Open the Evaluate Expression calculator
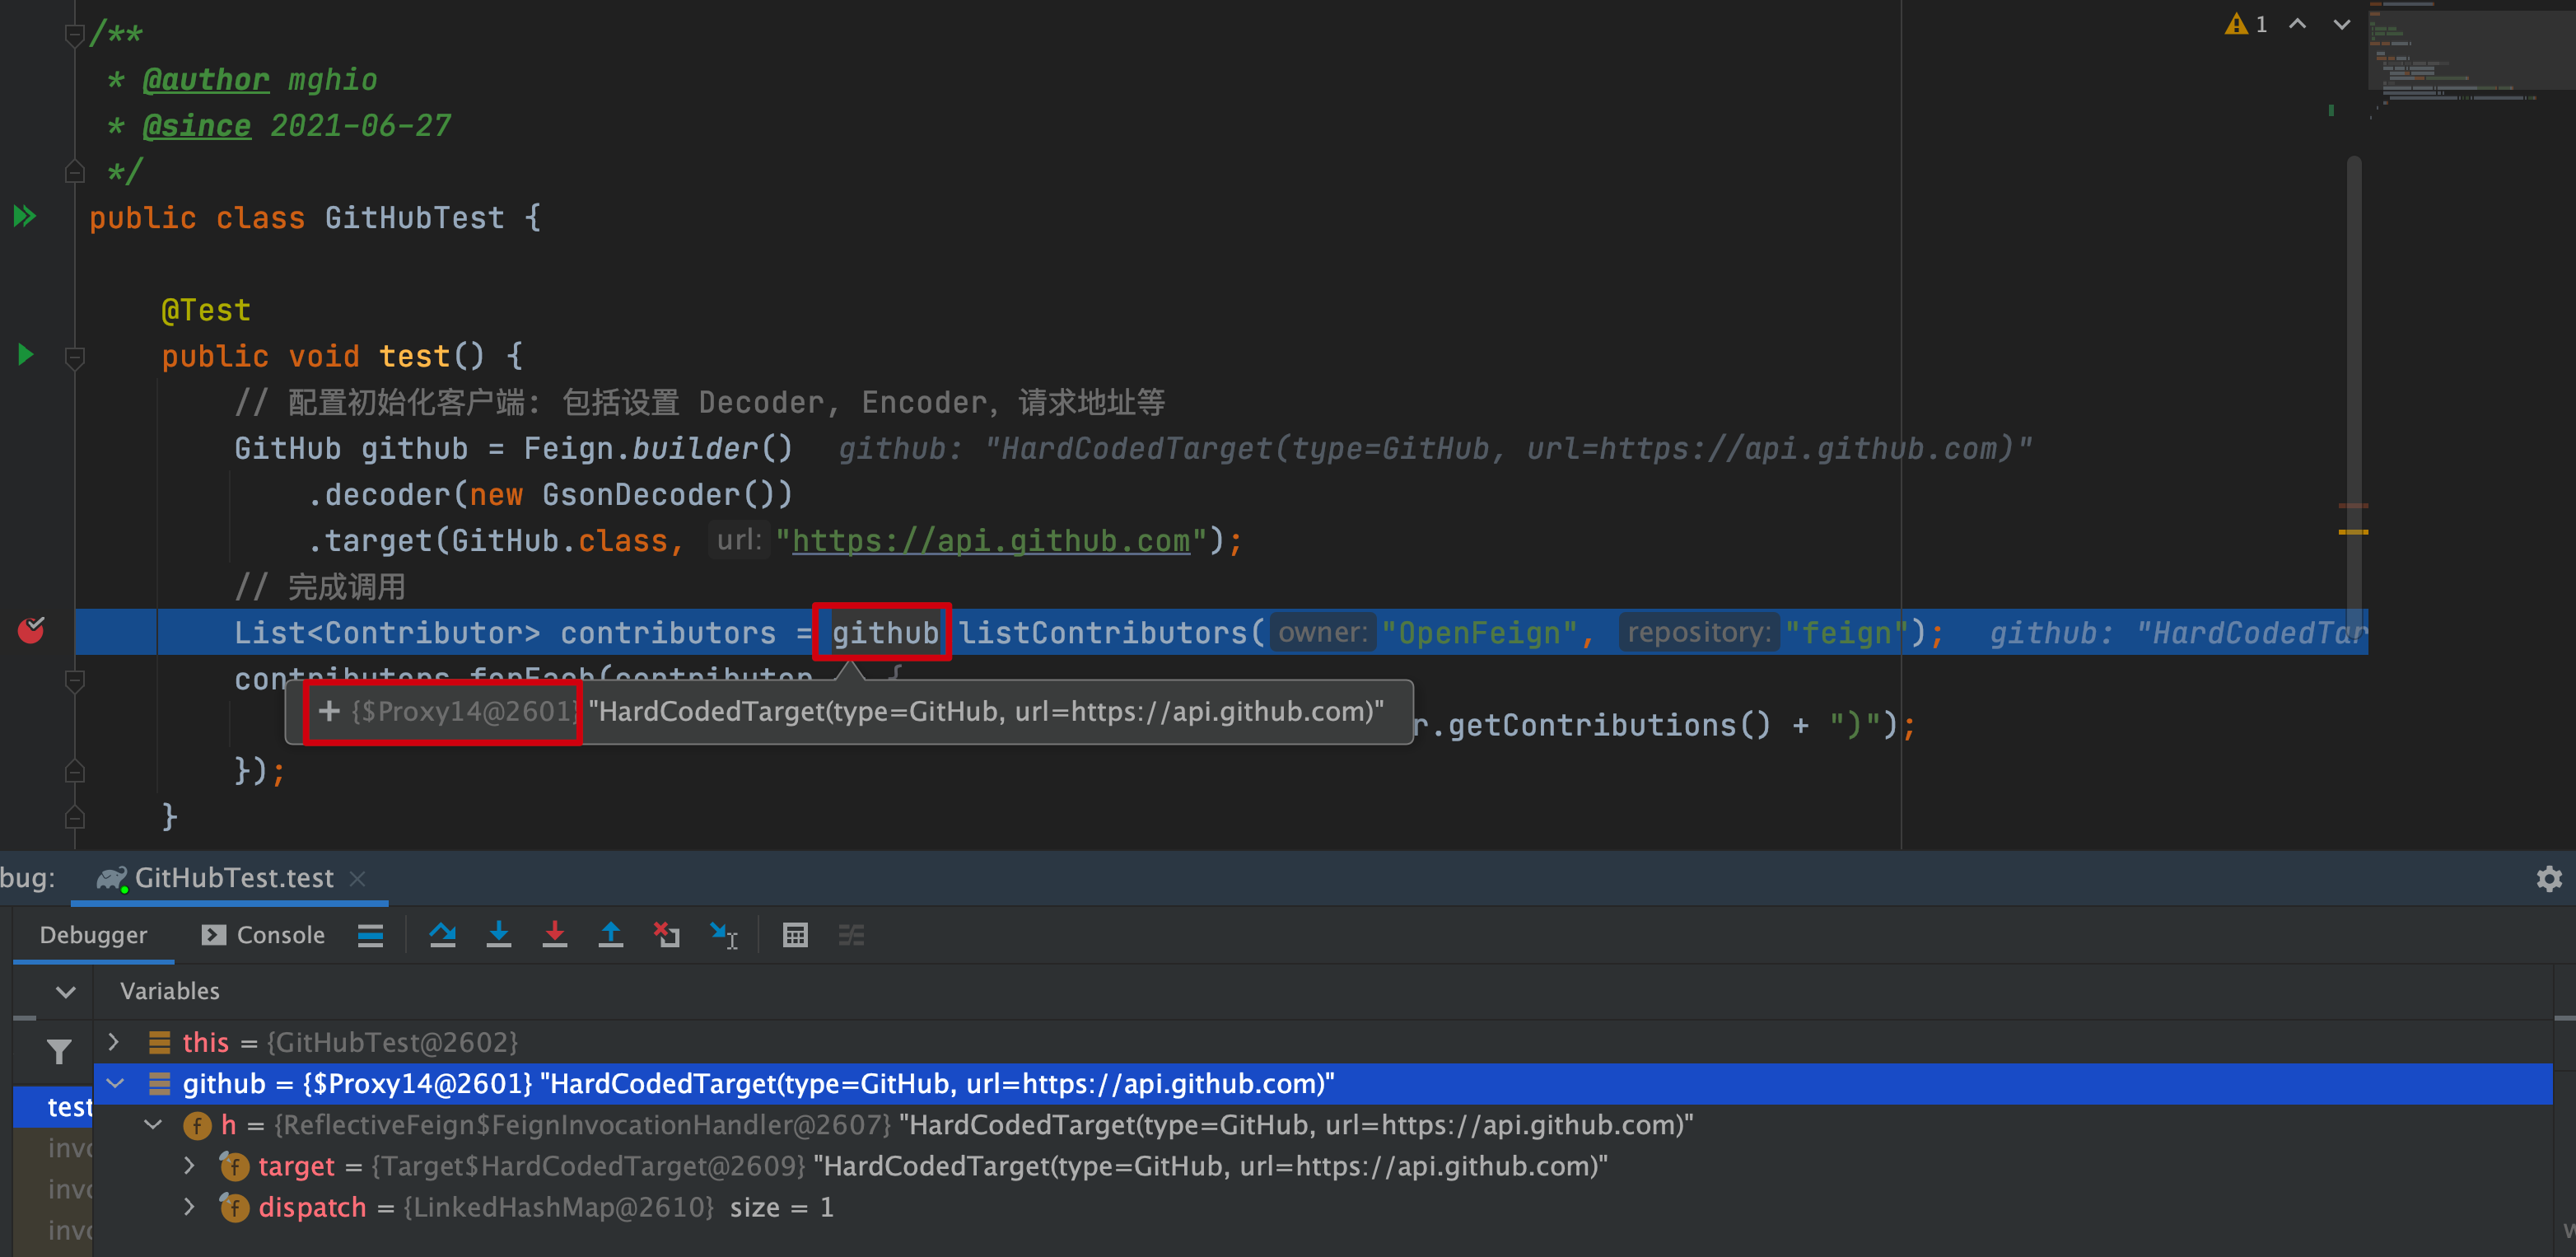 point(795,935)
